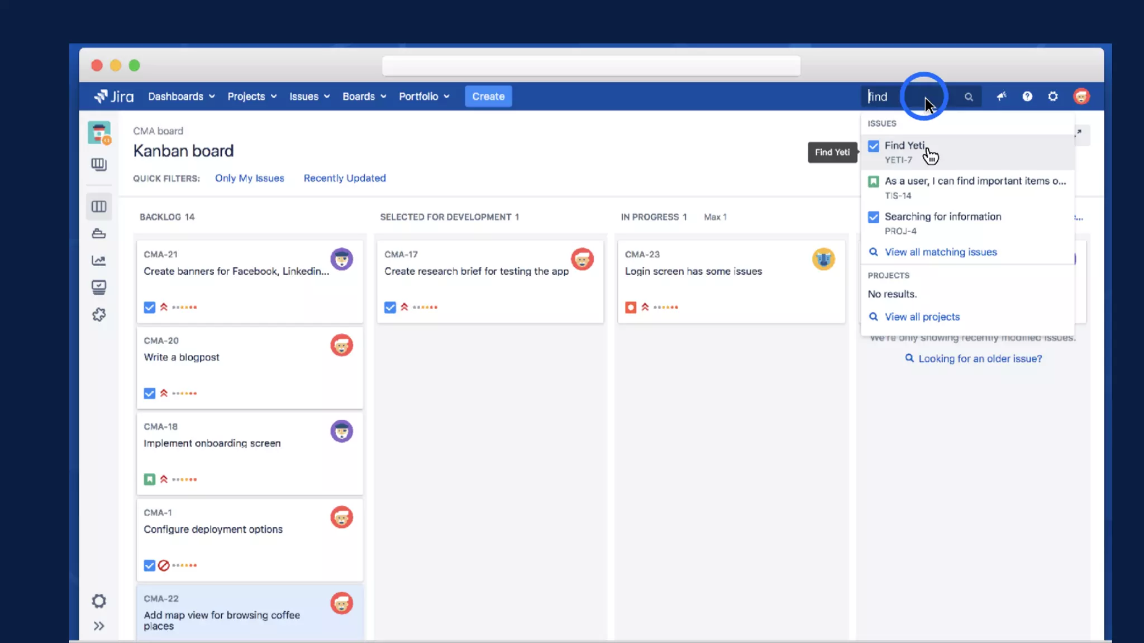Image resolution: width=1144 pixels, height=643 pixels.
Task: Open the feedback megaphone icon
Action: point(1002,97)
